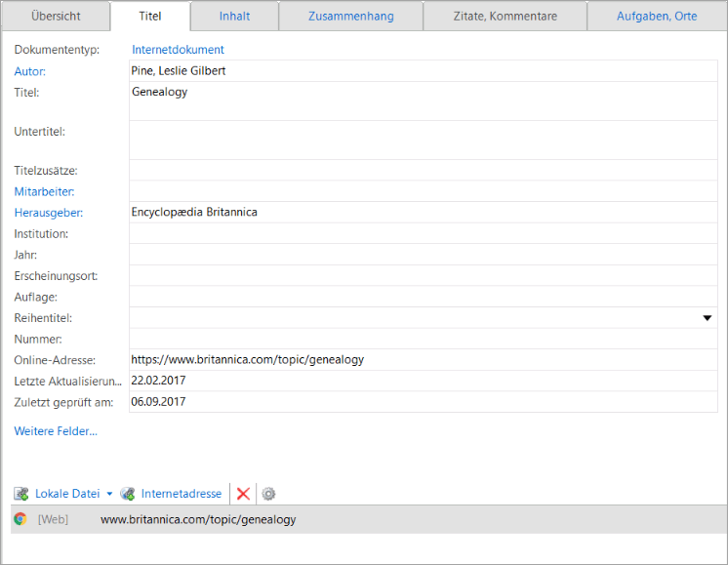
Task: Switch to the Übersicht tab
Action: coord(56,17)
